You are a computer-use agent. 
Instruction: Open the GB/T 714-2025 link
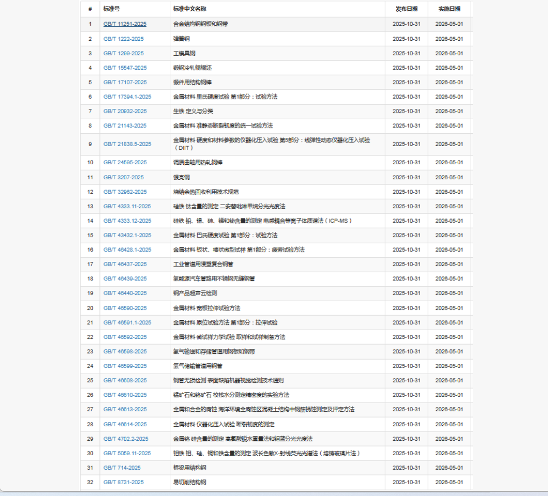click(122, 468)
